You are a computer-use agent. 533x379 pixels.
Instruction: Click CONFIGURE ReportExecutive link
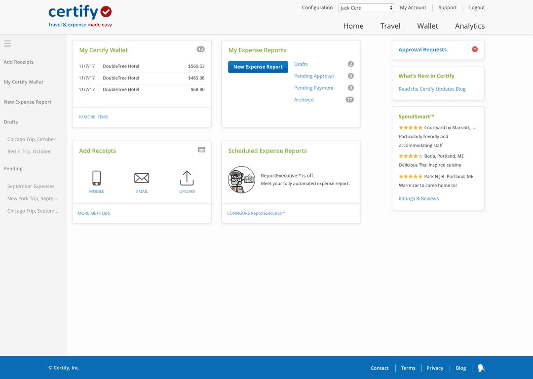point(256,213)
